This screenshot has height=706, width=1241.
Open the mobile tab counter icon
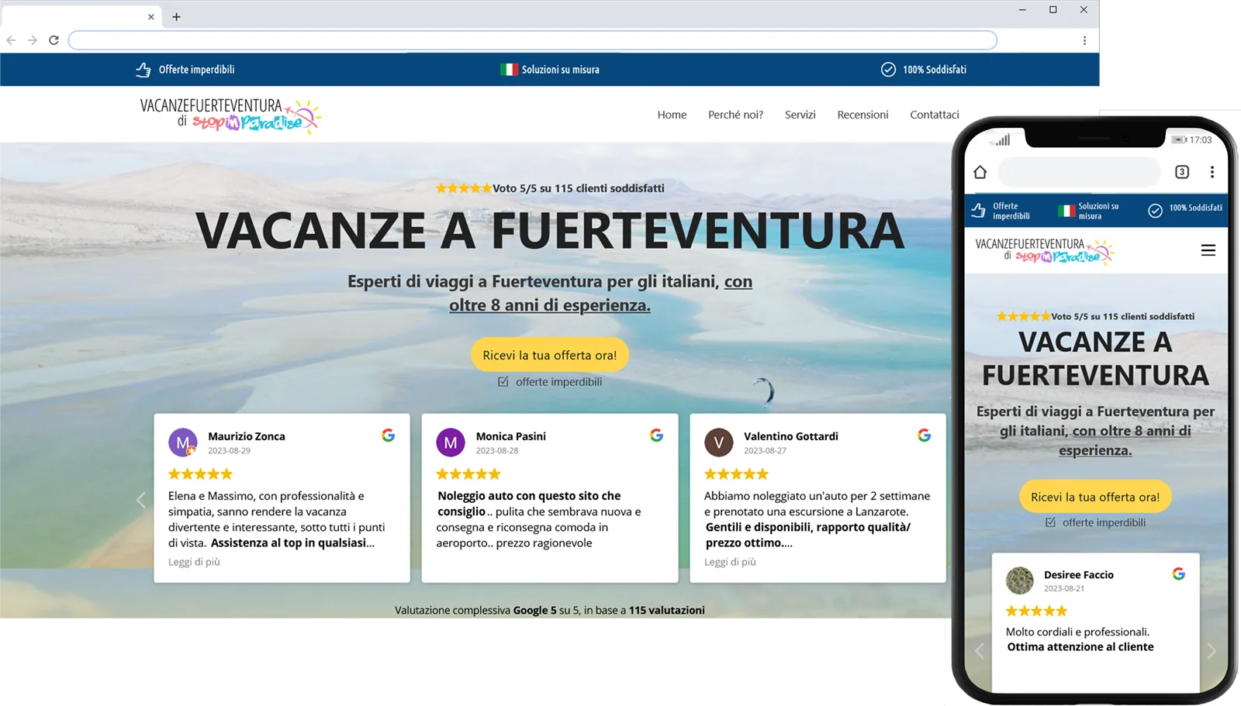pos(1181,172)
